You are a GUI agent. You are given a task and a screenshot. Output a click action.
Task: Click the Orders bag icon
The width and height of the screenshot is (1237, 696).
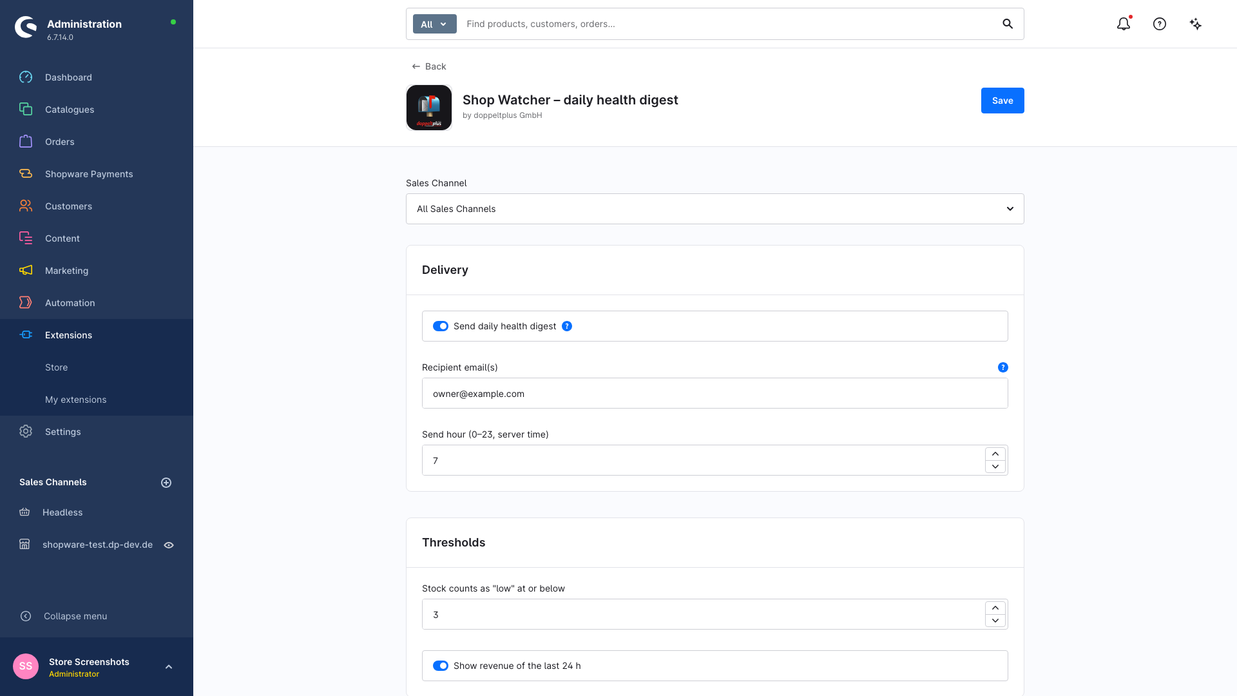[x=26, y=142]
